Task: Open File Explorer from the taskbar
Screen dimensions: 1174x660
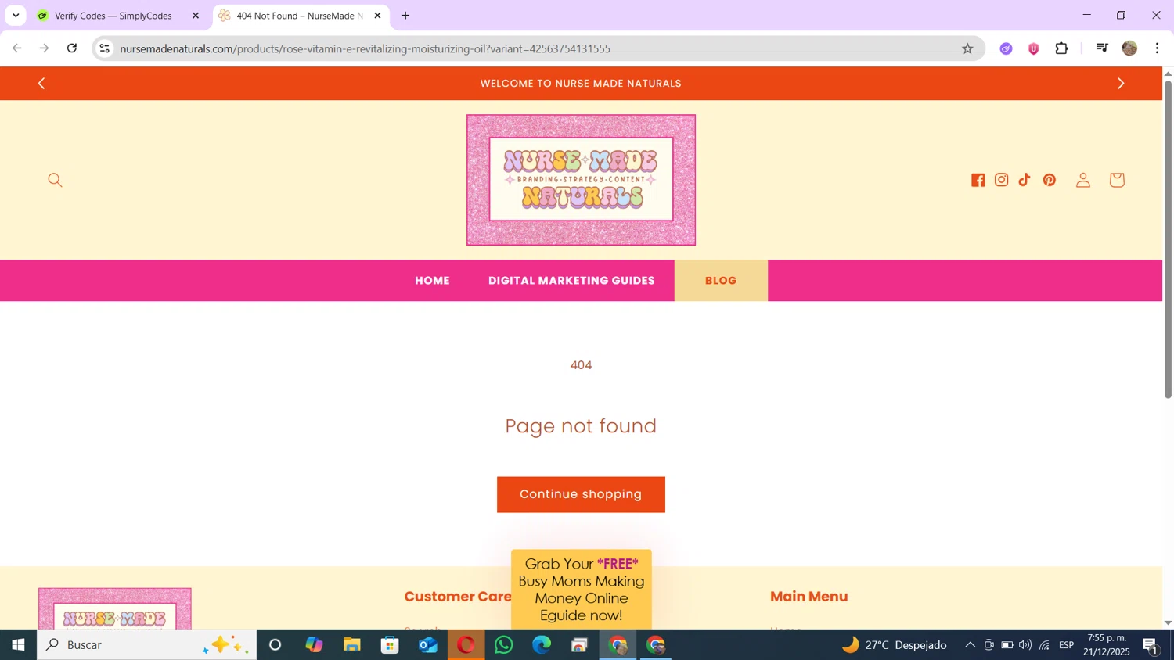Action: click(352, 645)
